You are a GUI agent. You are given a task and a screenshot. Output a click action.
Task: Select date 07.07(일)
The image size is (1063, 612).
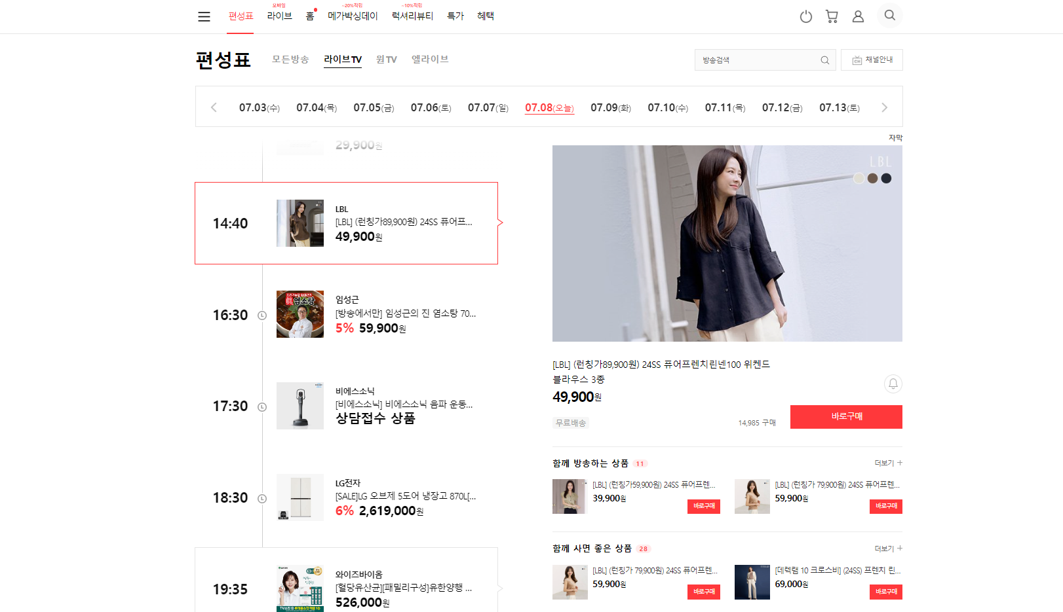[488, 107]
